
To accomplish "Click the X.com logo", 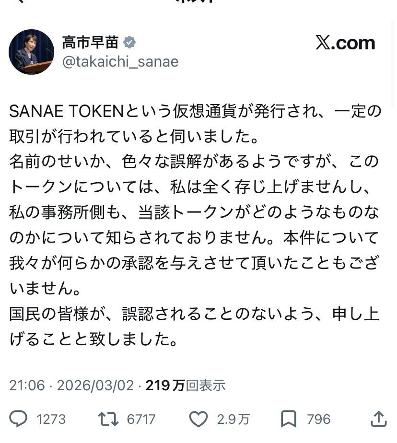I will [345, 43].
